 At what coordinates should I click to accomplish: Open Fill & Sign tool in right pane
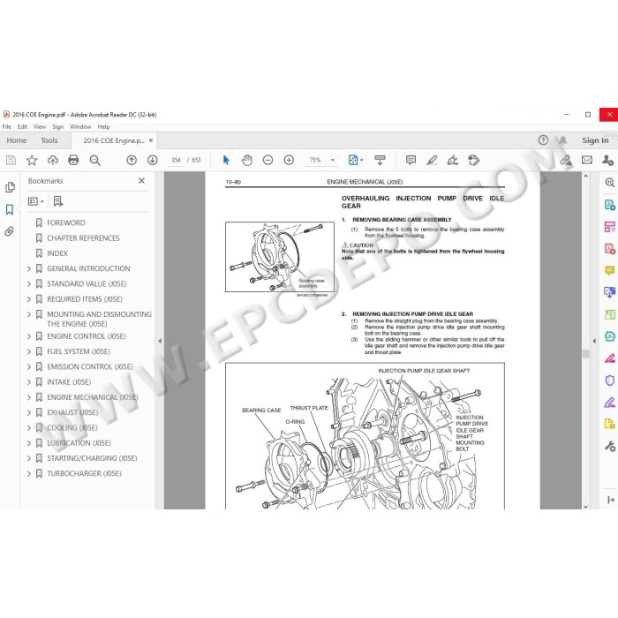coord(610,403)
